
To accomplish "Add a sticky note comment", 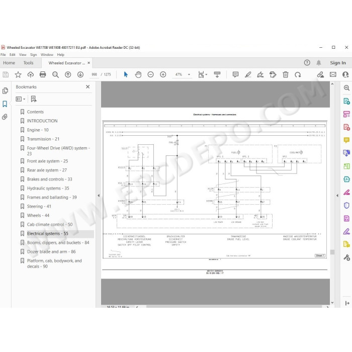I will click(x=235, y=74).
